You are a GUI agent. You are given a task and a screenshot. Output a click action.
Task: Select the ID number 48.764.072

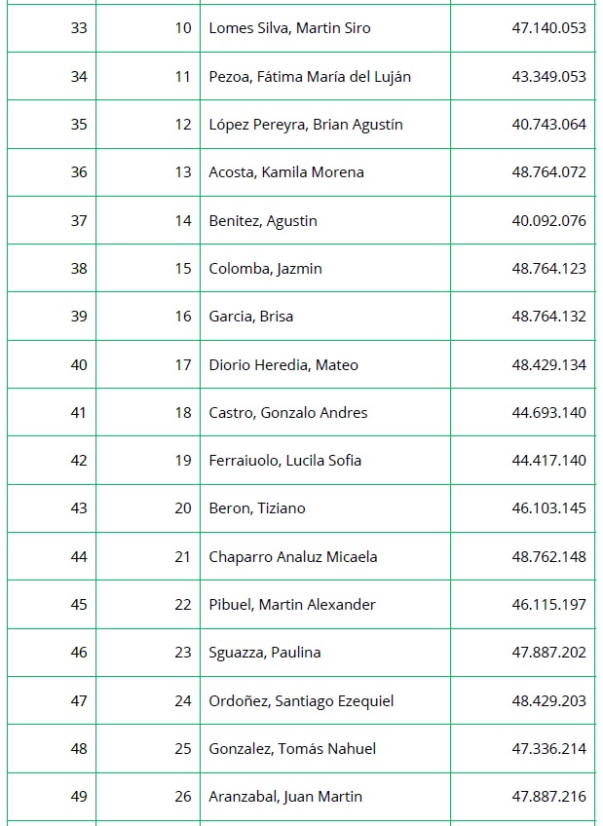point(548,172)
